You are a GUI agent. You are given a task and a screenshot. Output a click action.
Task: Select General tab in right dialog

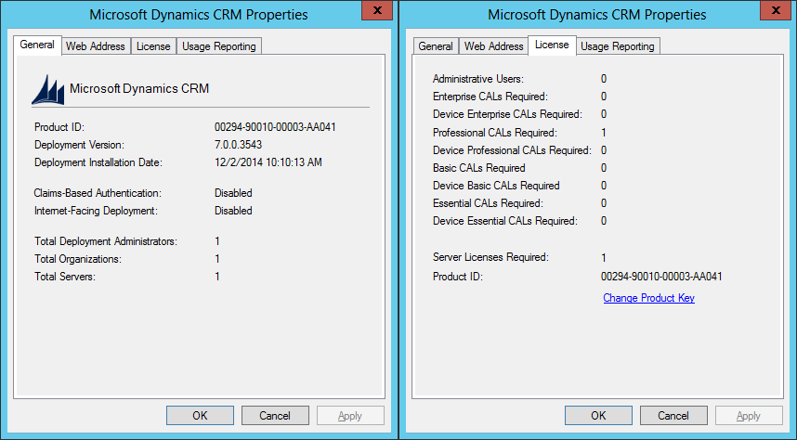click(436, 46)
